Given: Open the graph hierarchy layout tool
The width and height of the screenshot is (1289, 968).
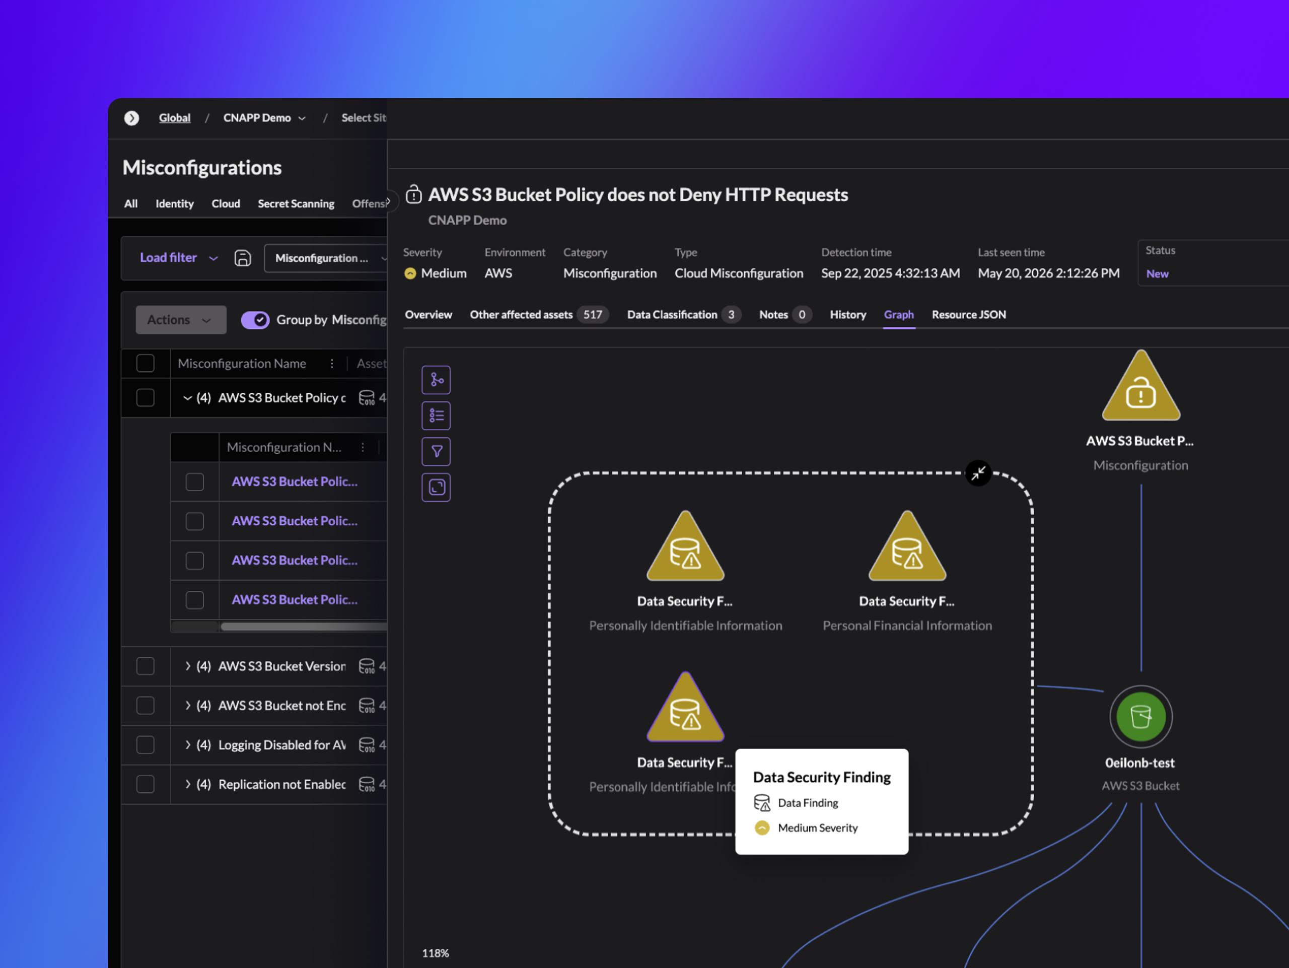Looking at the screenshot, I should [x=436, y=380].
